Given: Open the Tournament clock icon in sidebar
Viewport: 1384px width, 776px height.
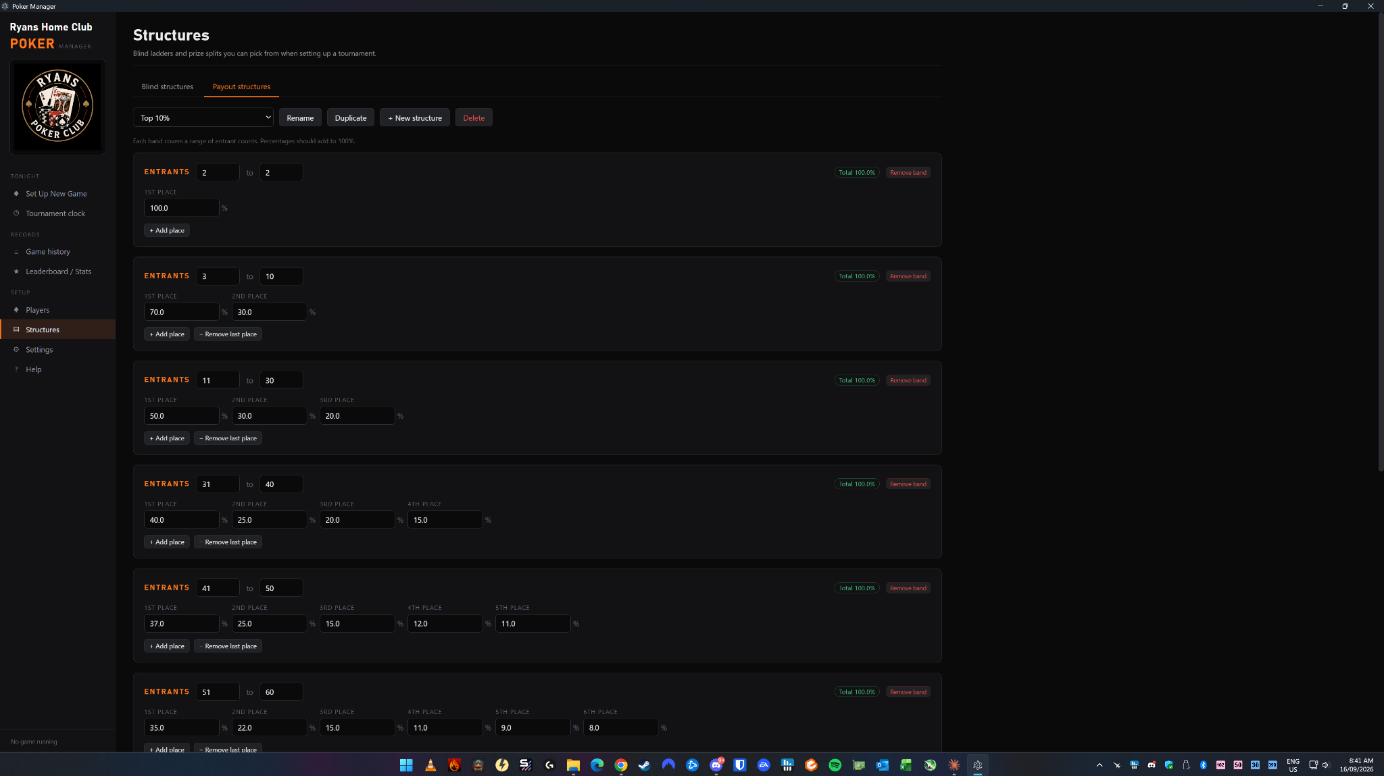Looking at the screenshot, I should tap(16, 213).
